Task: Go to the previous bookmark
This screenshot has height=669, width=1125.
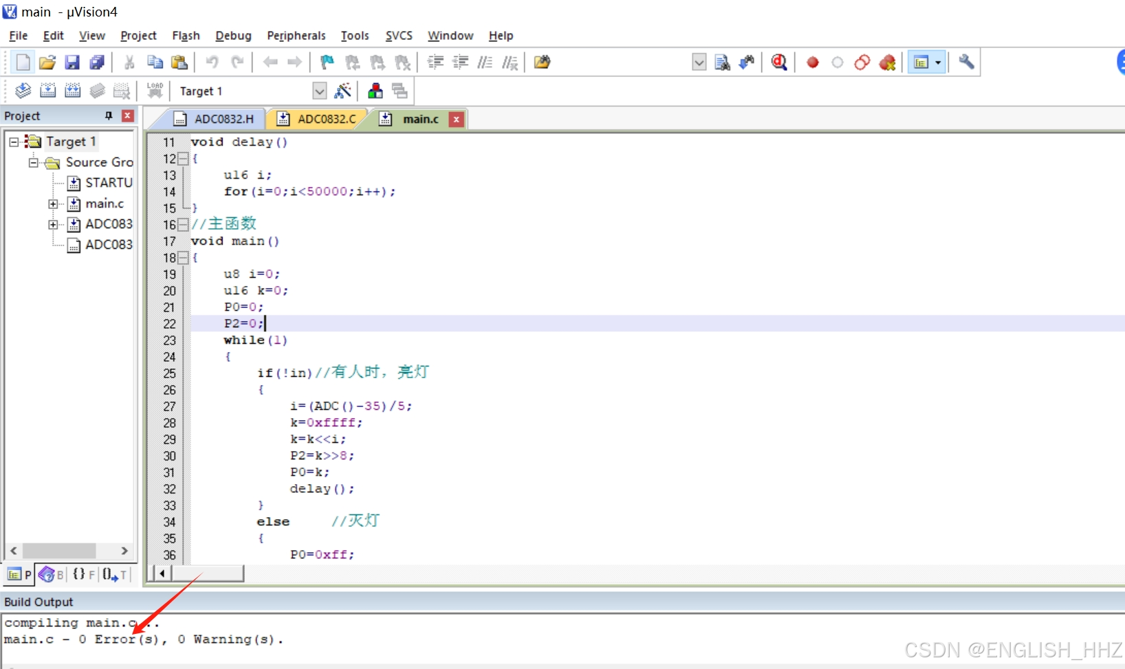Action: click(x=353, y=63)
